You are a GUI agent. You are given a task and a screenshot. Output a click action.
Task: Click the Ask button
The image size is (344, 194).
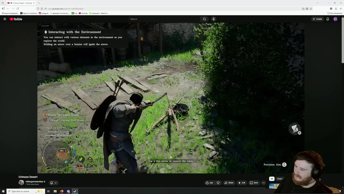point(242,183)
